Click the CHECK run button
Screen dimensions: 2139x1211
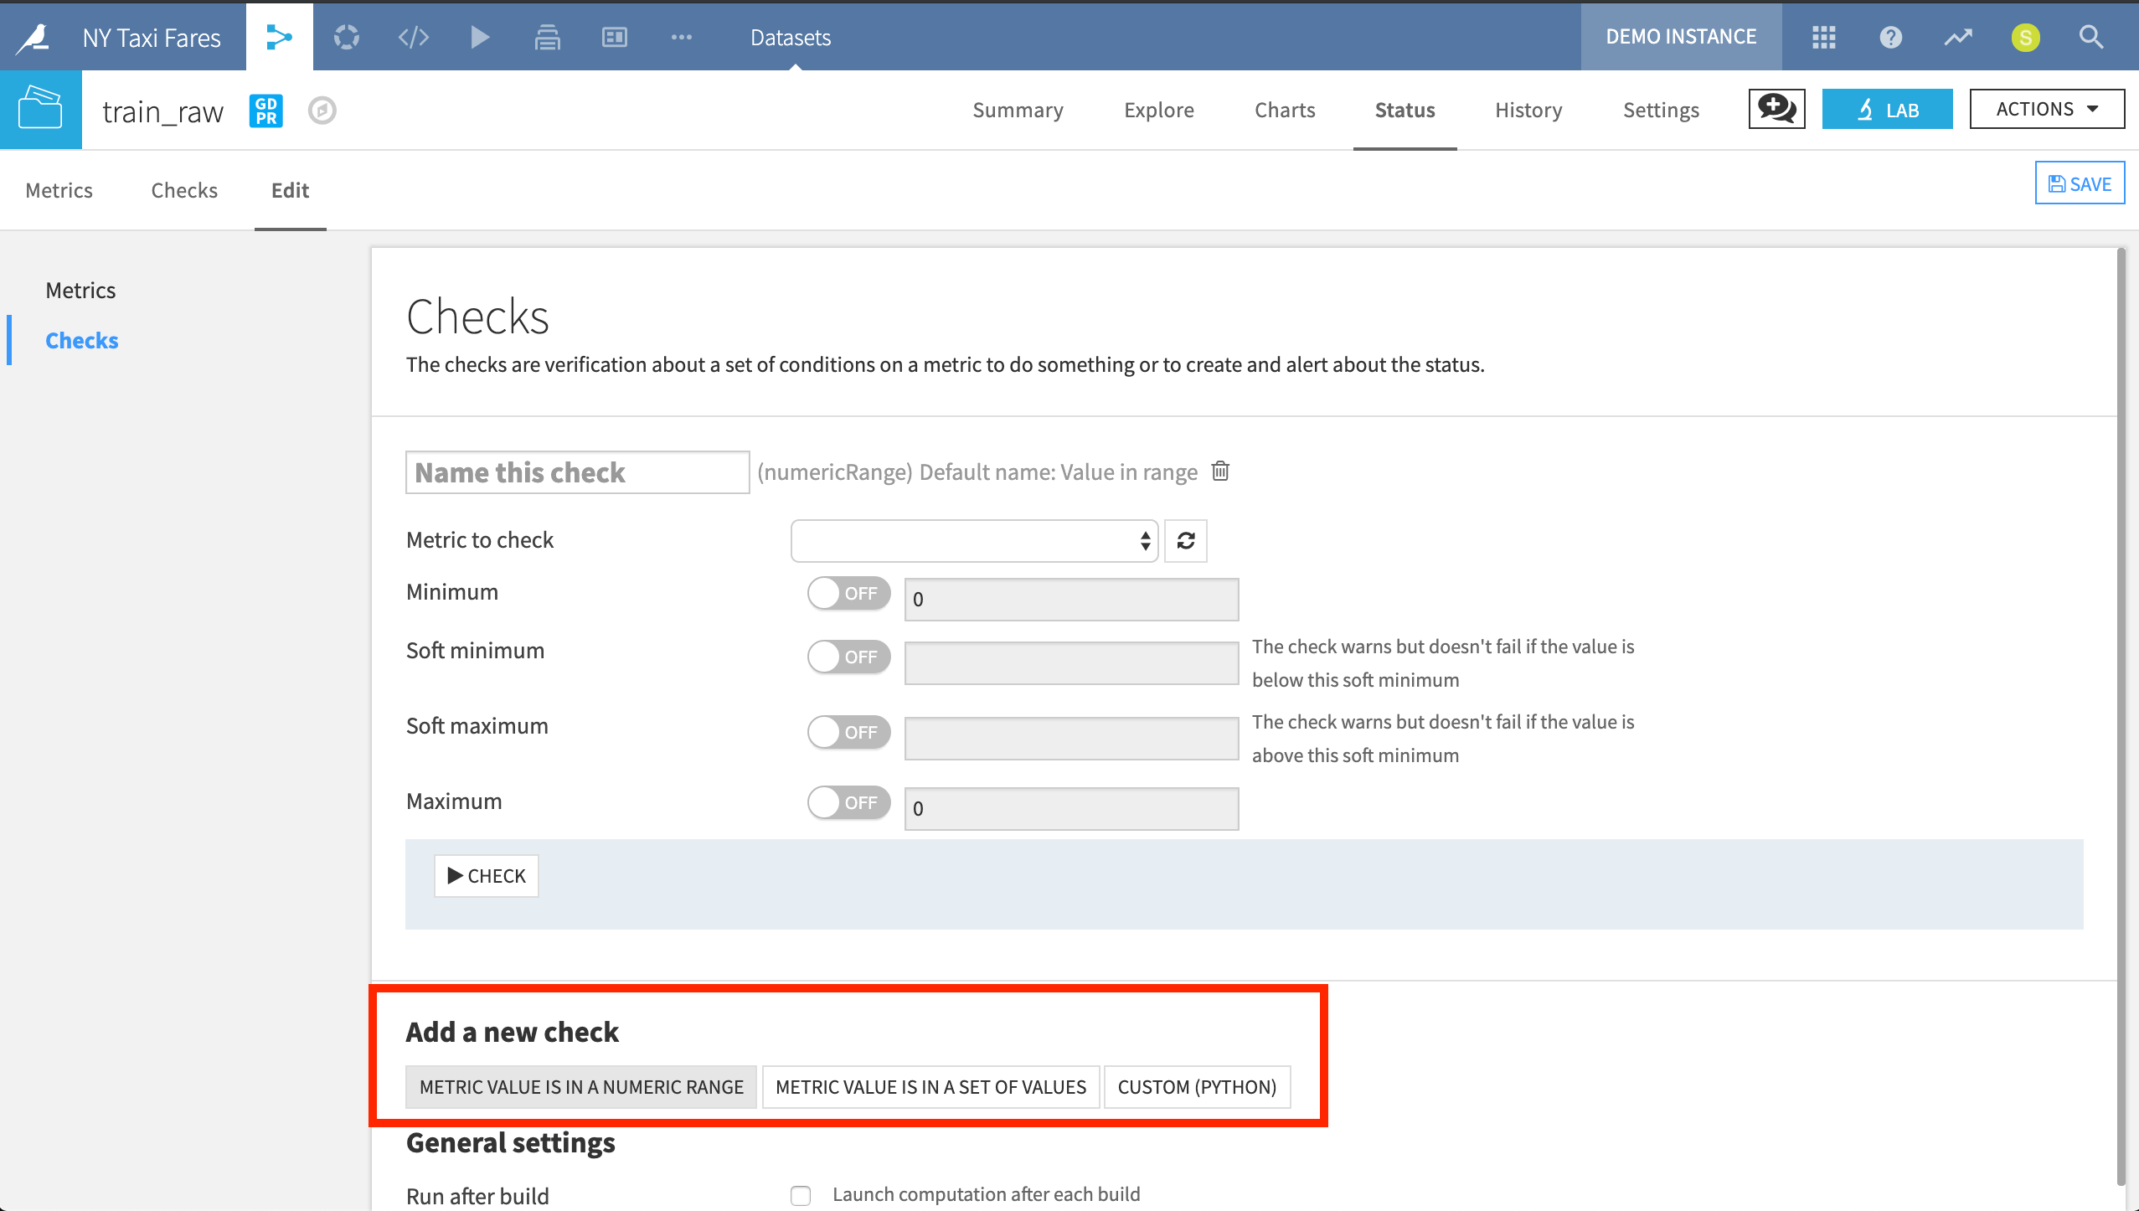(x=485, y=876)
